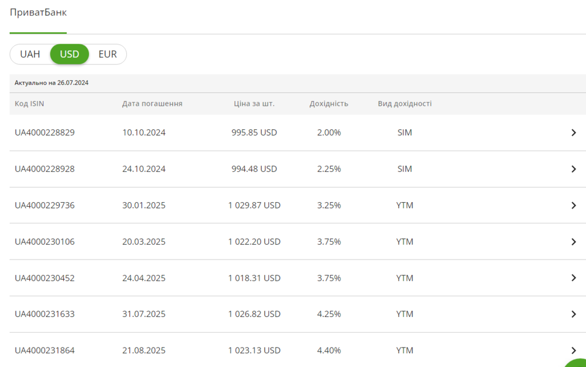The width and height of the screenshot is (586, 367).
Task: Click chevron icon for UA4000230106 row
Action: [573, 242]
